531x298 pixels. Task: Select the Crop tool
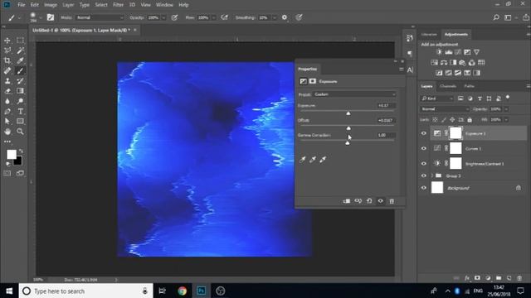pos(7,60)
